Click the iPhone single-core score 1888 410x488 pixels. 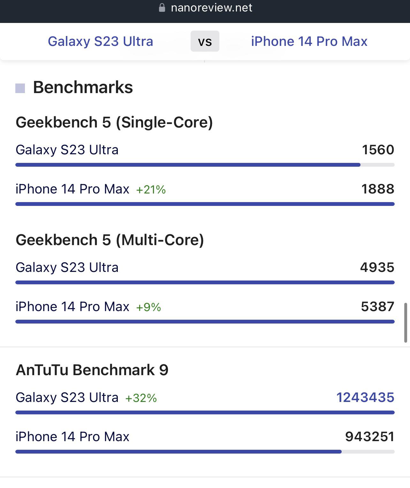pos(378,189)
